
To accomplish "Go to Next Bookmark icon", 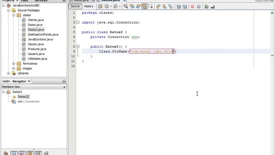I will (x=164, y=6).
